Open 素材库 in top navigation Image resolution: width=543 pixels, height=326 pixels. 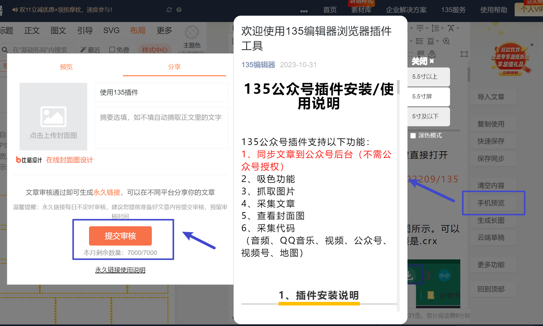coord(361,10)
